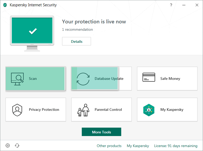Image resolution: width=203 pixels, height=151 pixels.
Task: Select the Safe Money tile label
Action: [170, 79]
